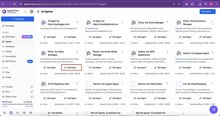Viewport: 220px width, 116px height.
Task: Click Edit Agent for Monica, the Video Editor
Action: click(x=160, y=98)
